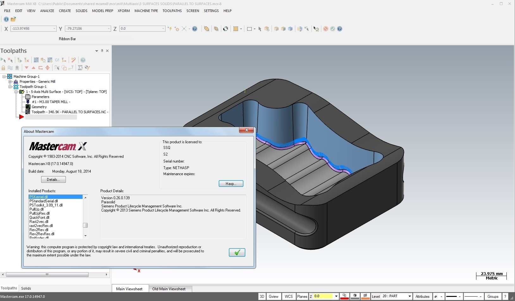
Task: Click the open file folder icon
Action: (13, 19)
